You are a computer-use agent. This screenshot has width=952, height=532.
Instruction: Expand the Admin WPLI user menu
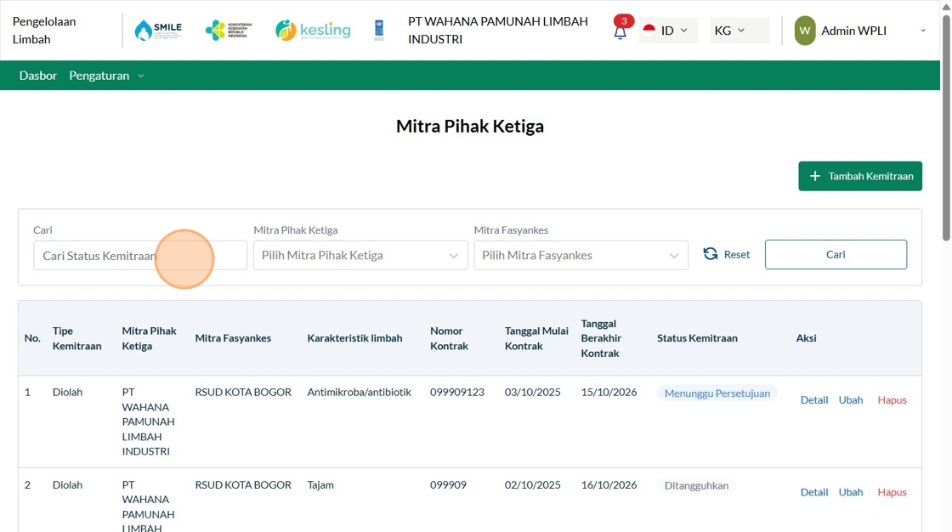(923, 31)
